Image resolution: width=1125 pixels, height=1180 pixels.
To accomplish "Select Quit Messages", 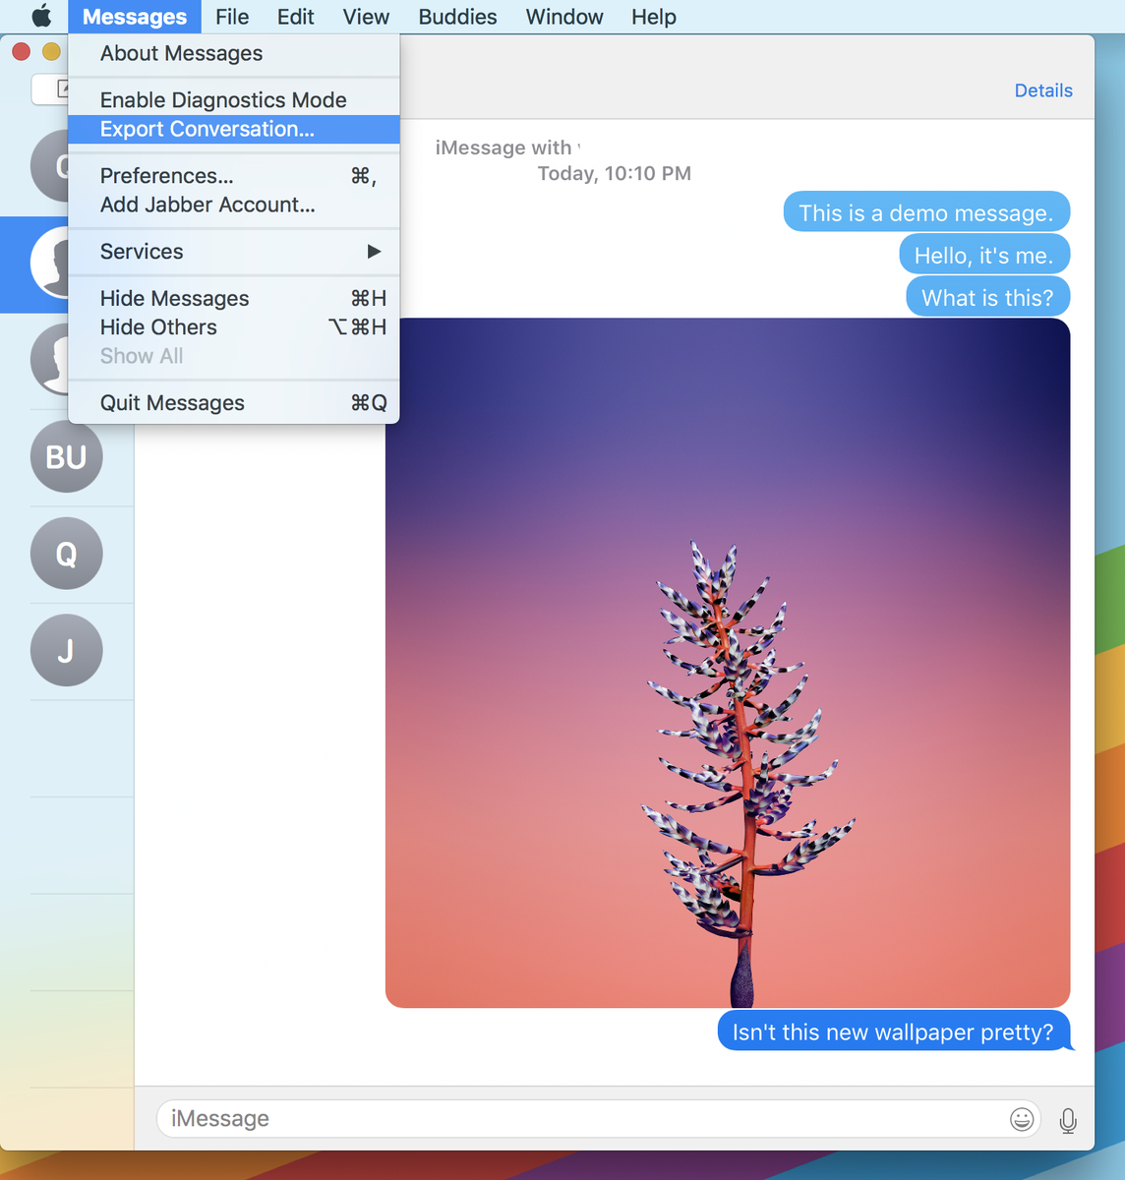I will pos(234,402).
